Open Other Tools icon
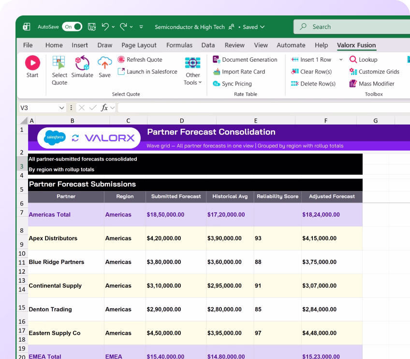Viewport: 410px width, 359px height. [x=193, y=63]
